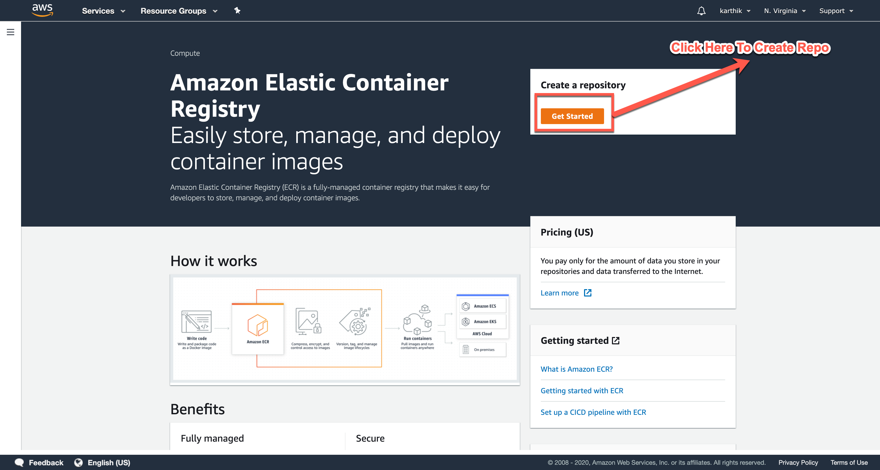Click the pin shortcuts icon

(237, 11)
